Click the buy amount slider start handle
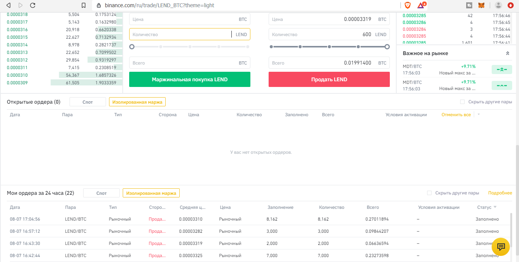Viewport: 519px width, 262px height. click(x=132, y=47)
